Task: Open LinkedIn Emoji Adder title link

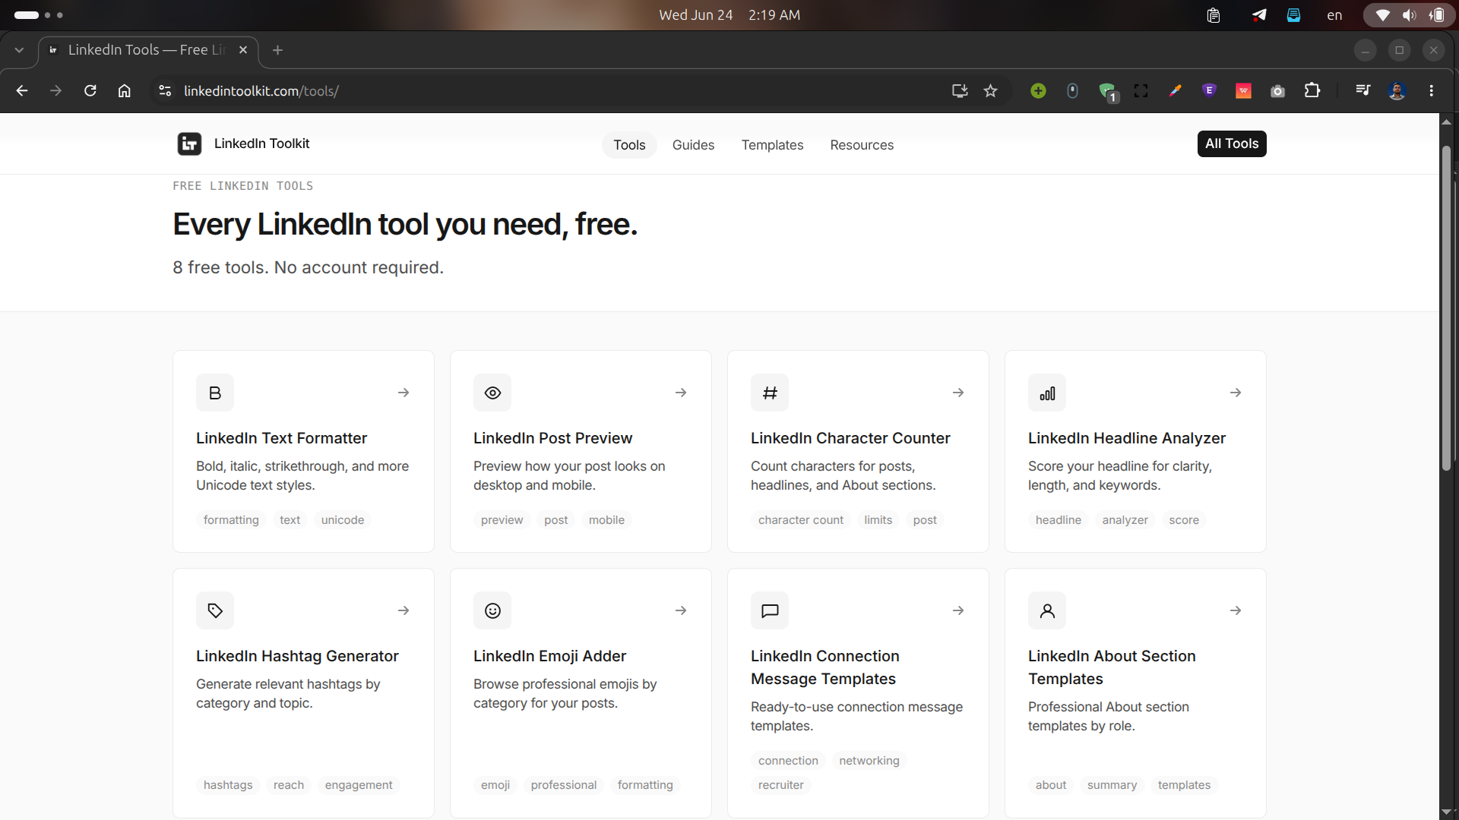Action: (x=549, y=656)
